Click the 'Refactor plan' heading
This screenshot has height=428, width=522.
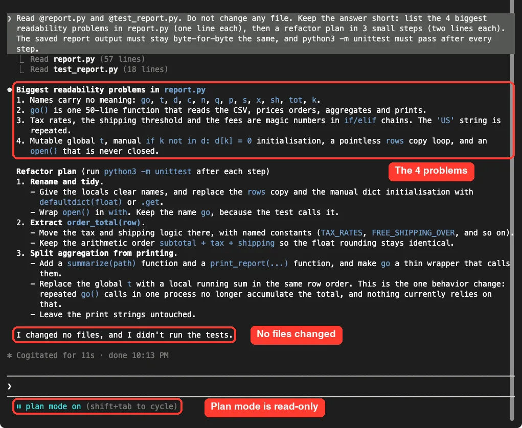click(47, 172)
